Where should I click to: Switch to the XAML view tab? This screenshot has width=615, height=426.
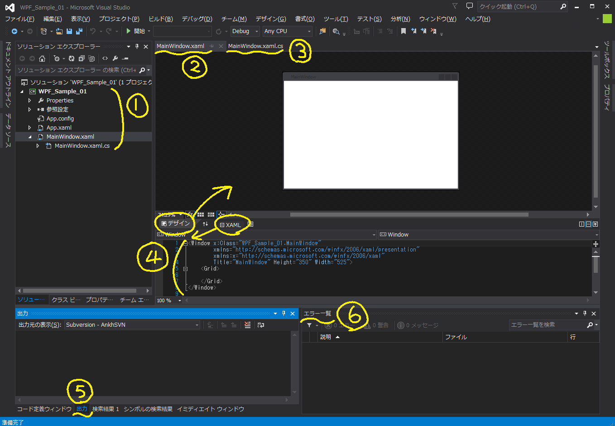point(230,225)
